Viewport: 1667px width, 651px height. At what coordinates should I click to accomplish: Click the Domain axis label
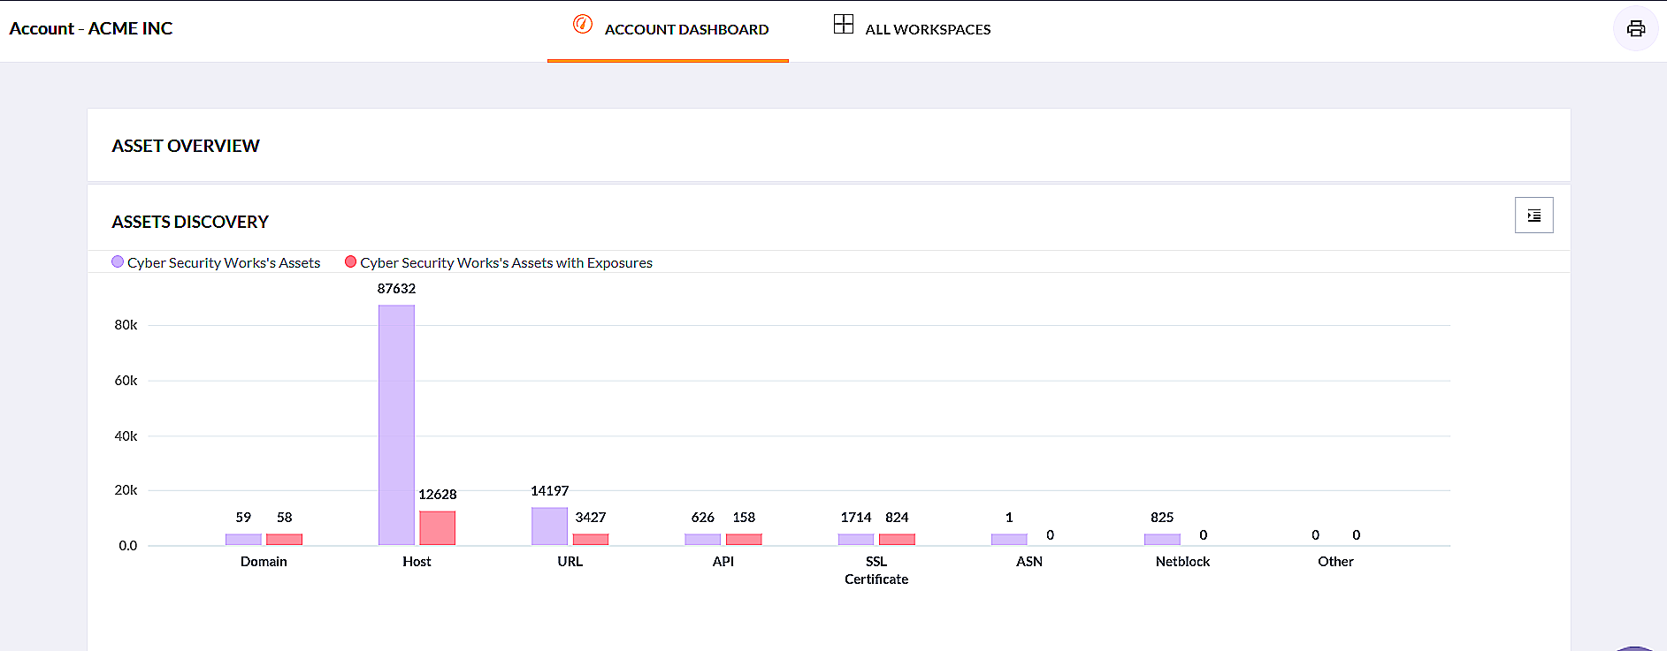264,562
